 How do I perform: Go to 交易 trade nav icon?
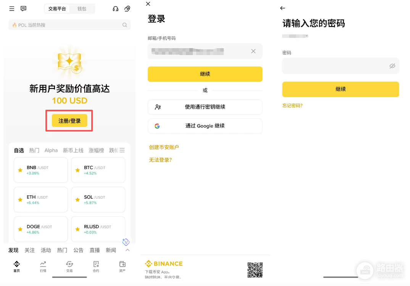click(69, 266)
